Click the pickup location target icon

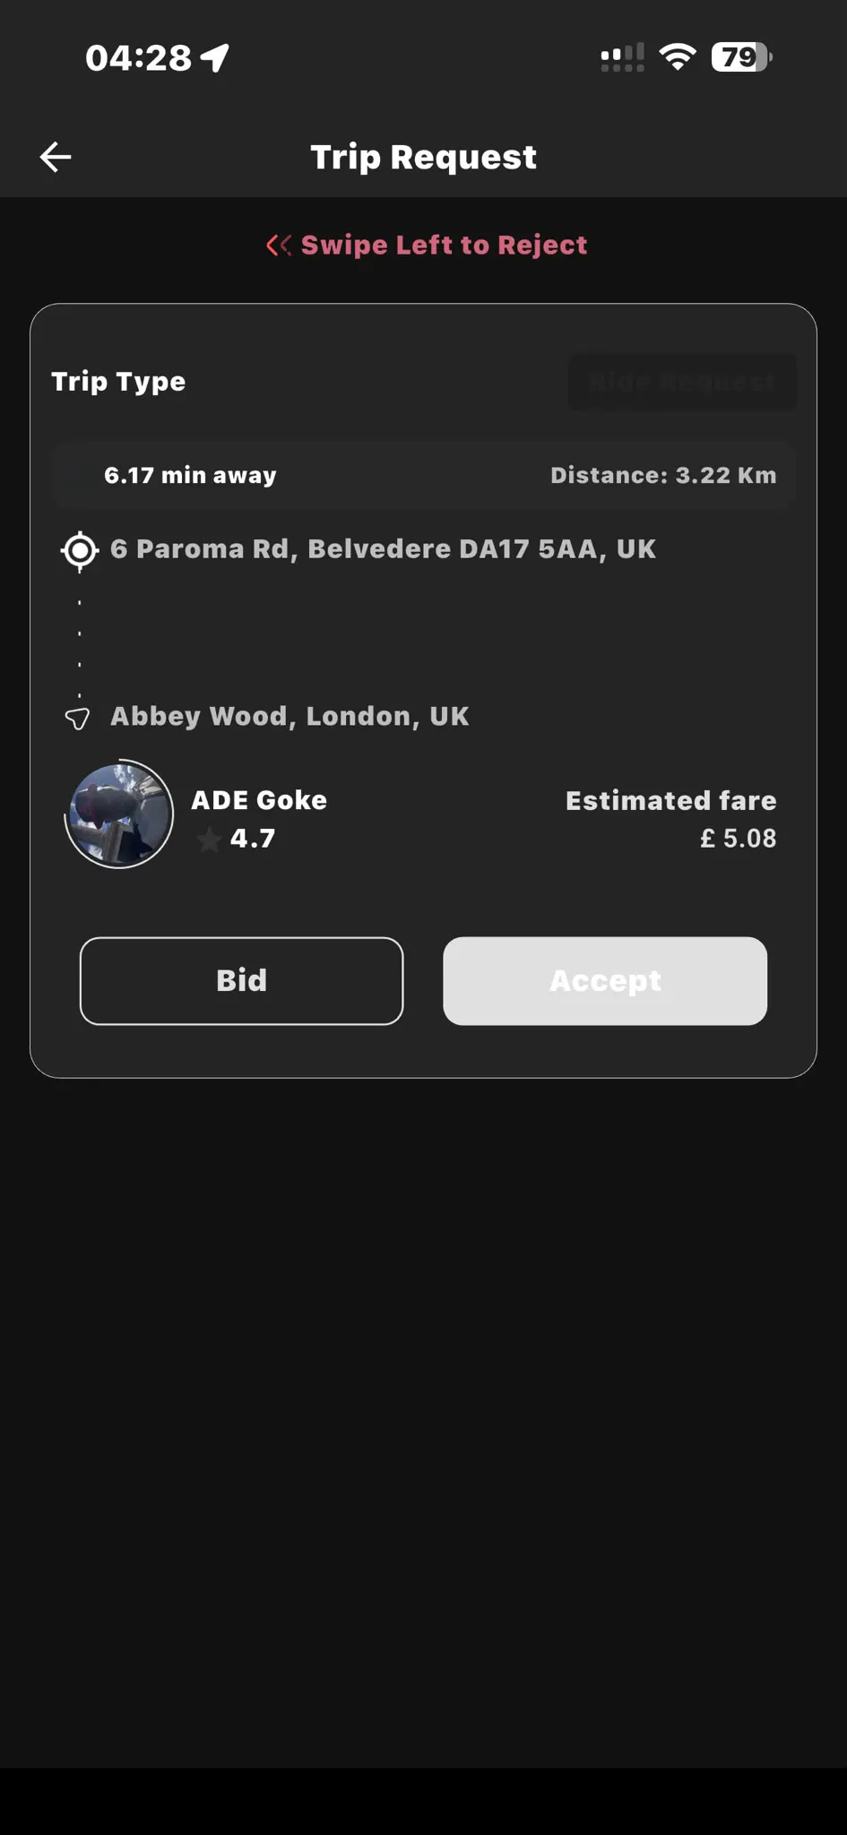[x=80, y=550]
